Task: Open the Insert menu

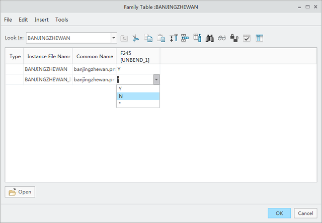Action: pyautogui.click(x=41, y=20)
